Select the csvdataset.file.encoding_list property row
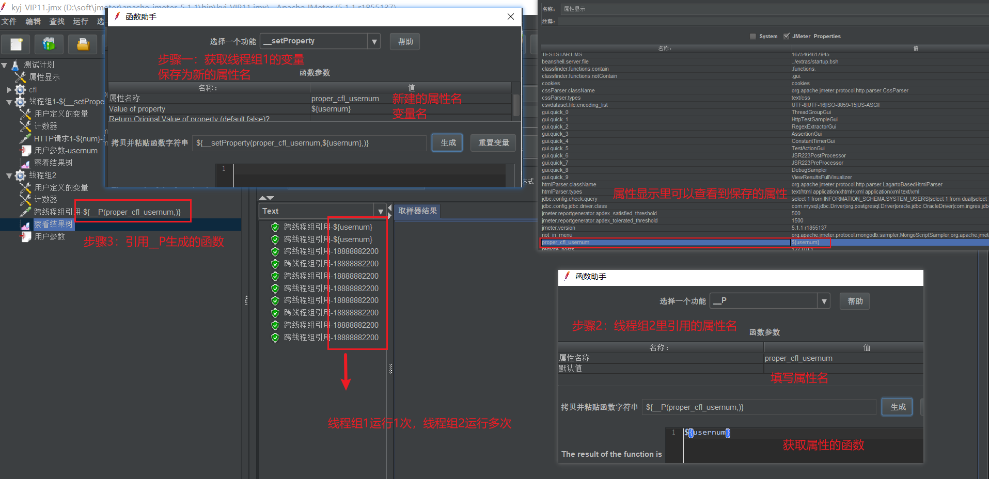989x479 pixels. coord(764,105)
